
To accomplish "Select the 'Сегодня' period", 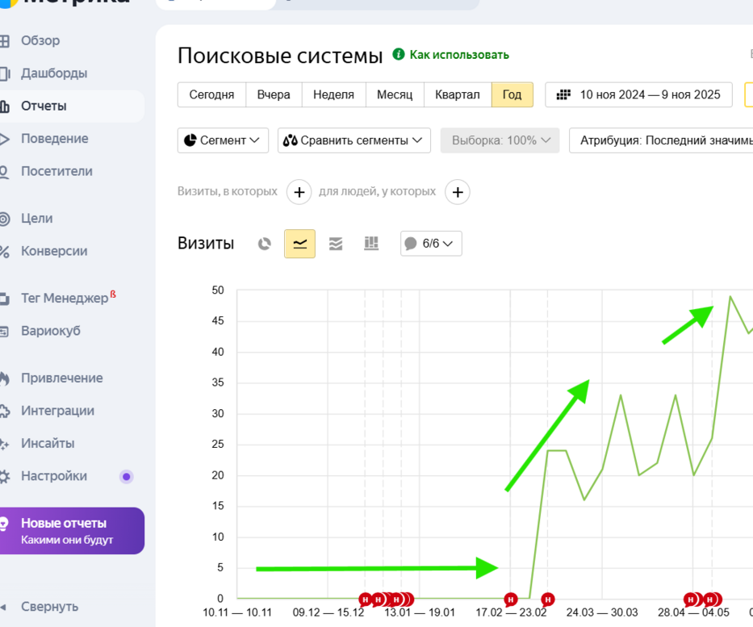I will [x=211, y=94].
